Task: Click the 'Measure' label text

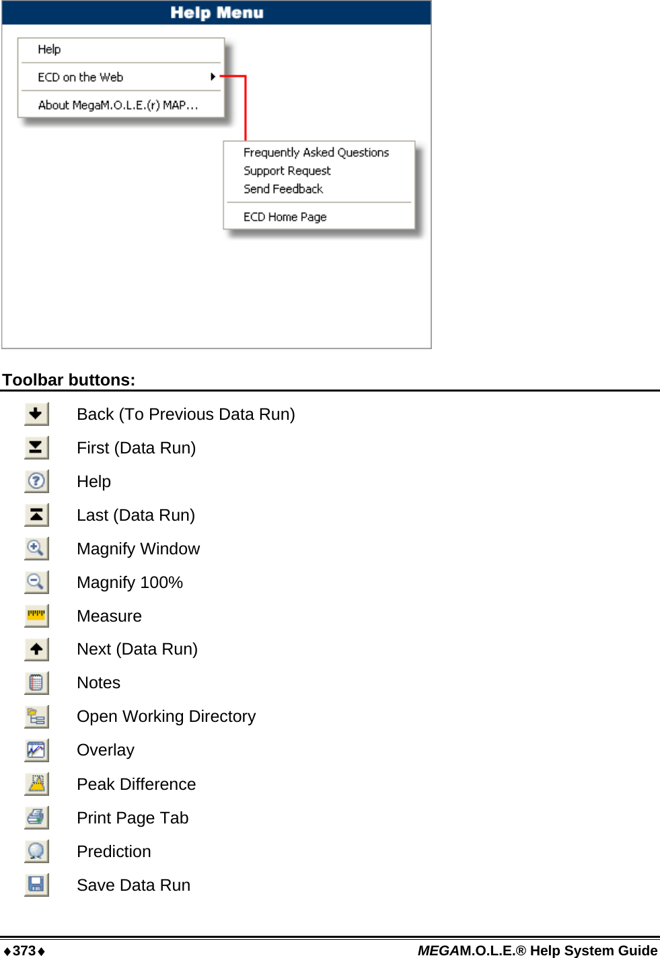Action: [110, 616]
